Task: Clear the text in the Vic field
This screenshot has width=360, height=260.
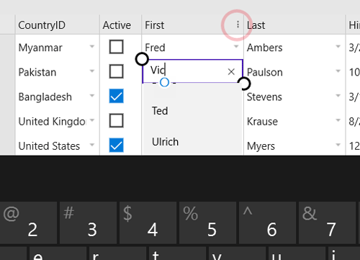Action: click(x=231, y=71)
